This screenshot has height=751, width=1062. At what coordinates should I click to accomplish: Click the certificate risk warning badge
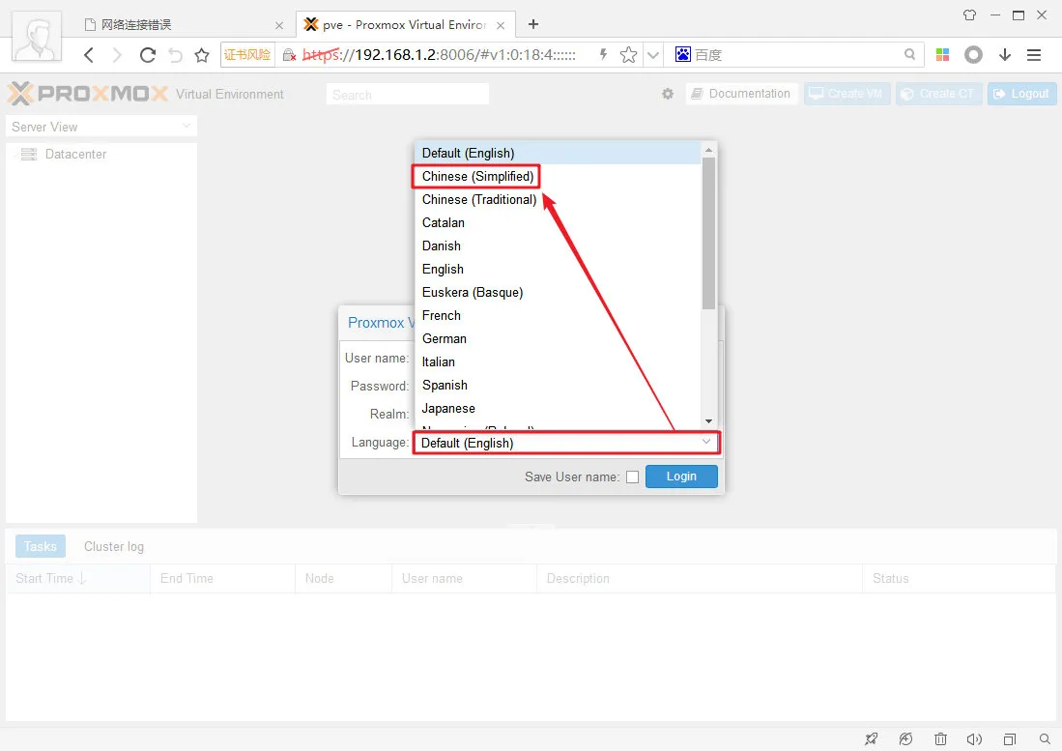[247, 55]
